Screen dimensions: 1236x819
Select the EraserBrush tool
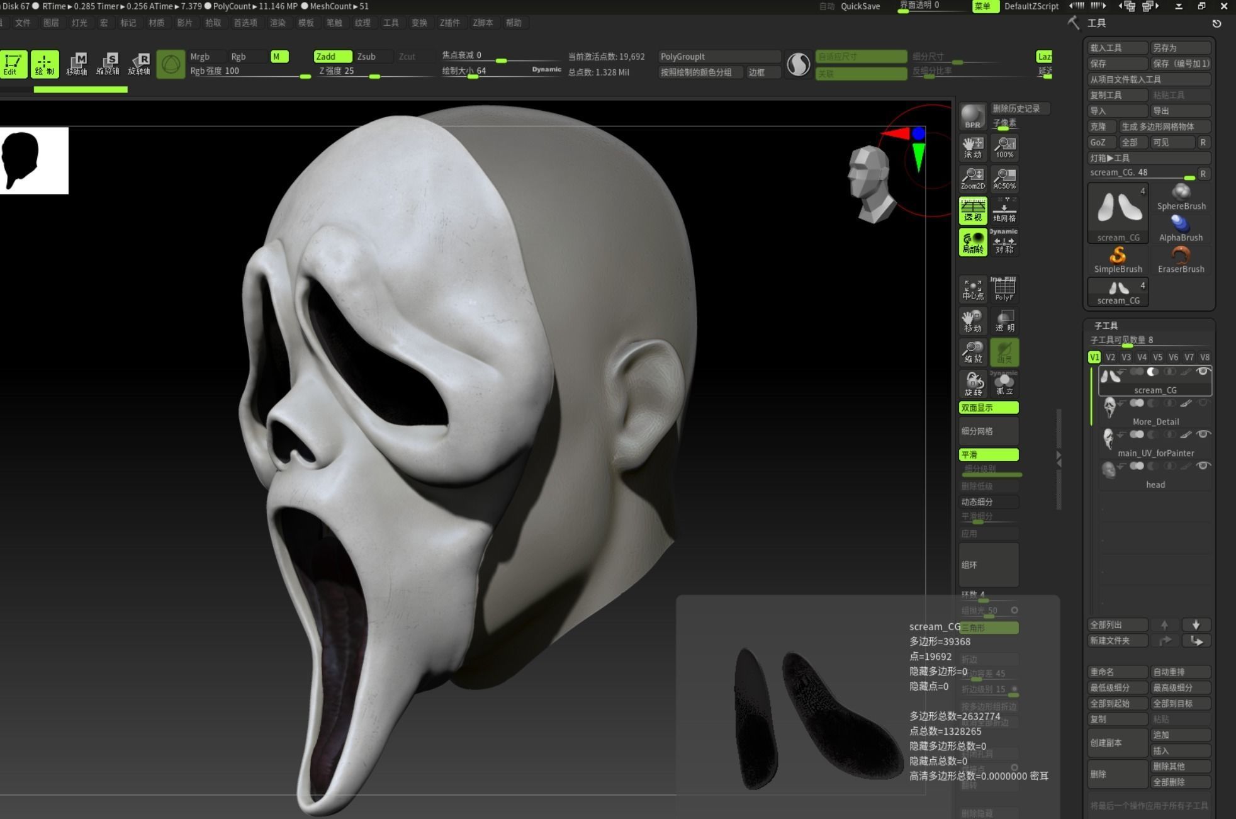click(x=1181, y=259)
